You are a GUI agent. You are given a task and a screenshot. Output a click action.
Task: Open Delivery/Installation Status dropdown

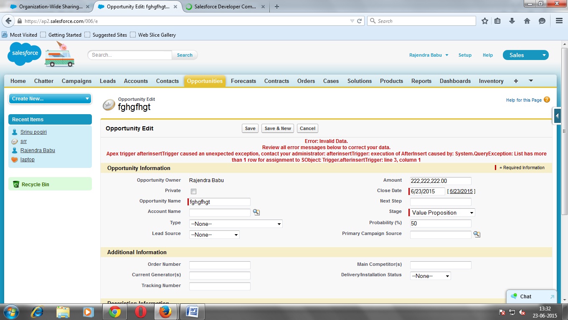pyautogui.click(x=431, y=276)
